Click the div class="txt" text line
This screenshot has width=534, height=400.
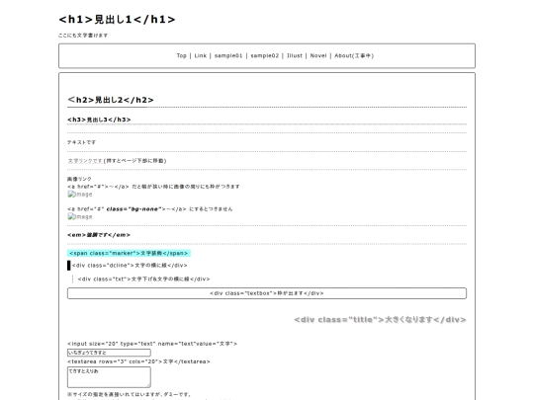pos(143,279)
